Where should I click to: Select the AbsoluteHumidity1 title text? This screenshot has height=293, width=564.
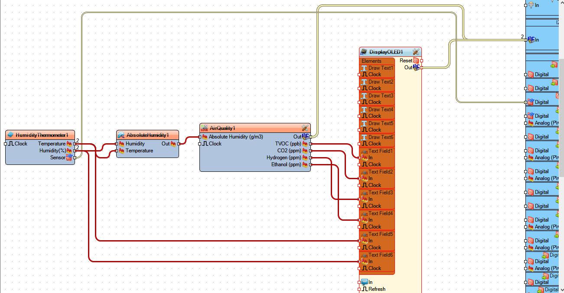[147, 135]
